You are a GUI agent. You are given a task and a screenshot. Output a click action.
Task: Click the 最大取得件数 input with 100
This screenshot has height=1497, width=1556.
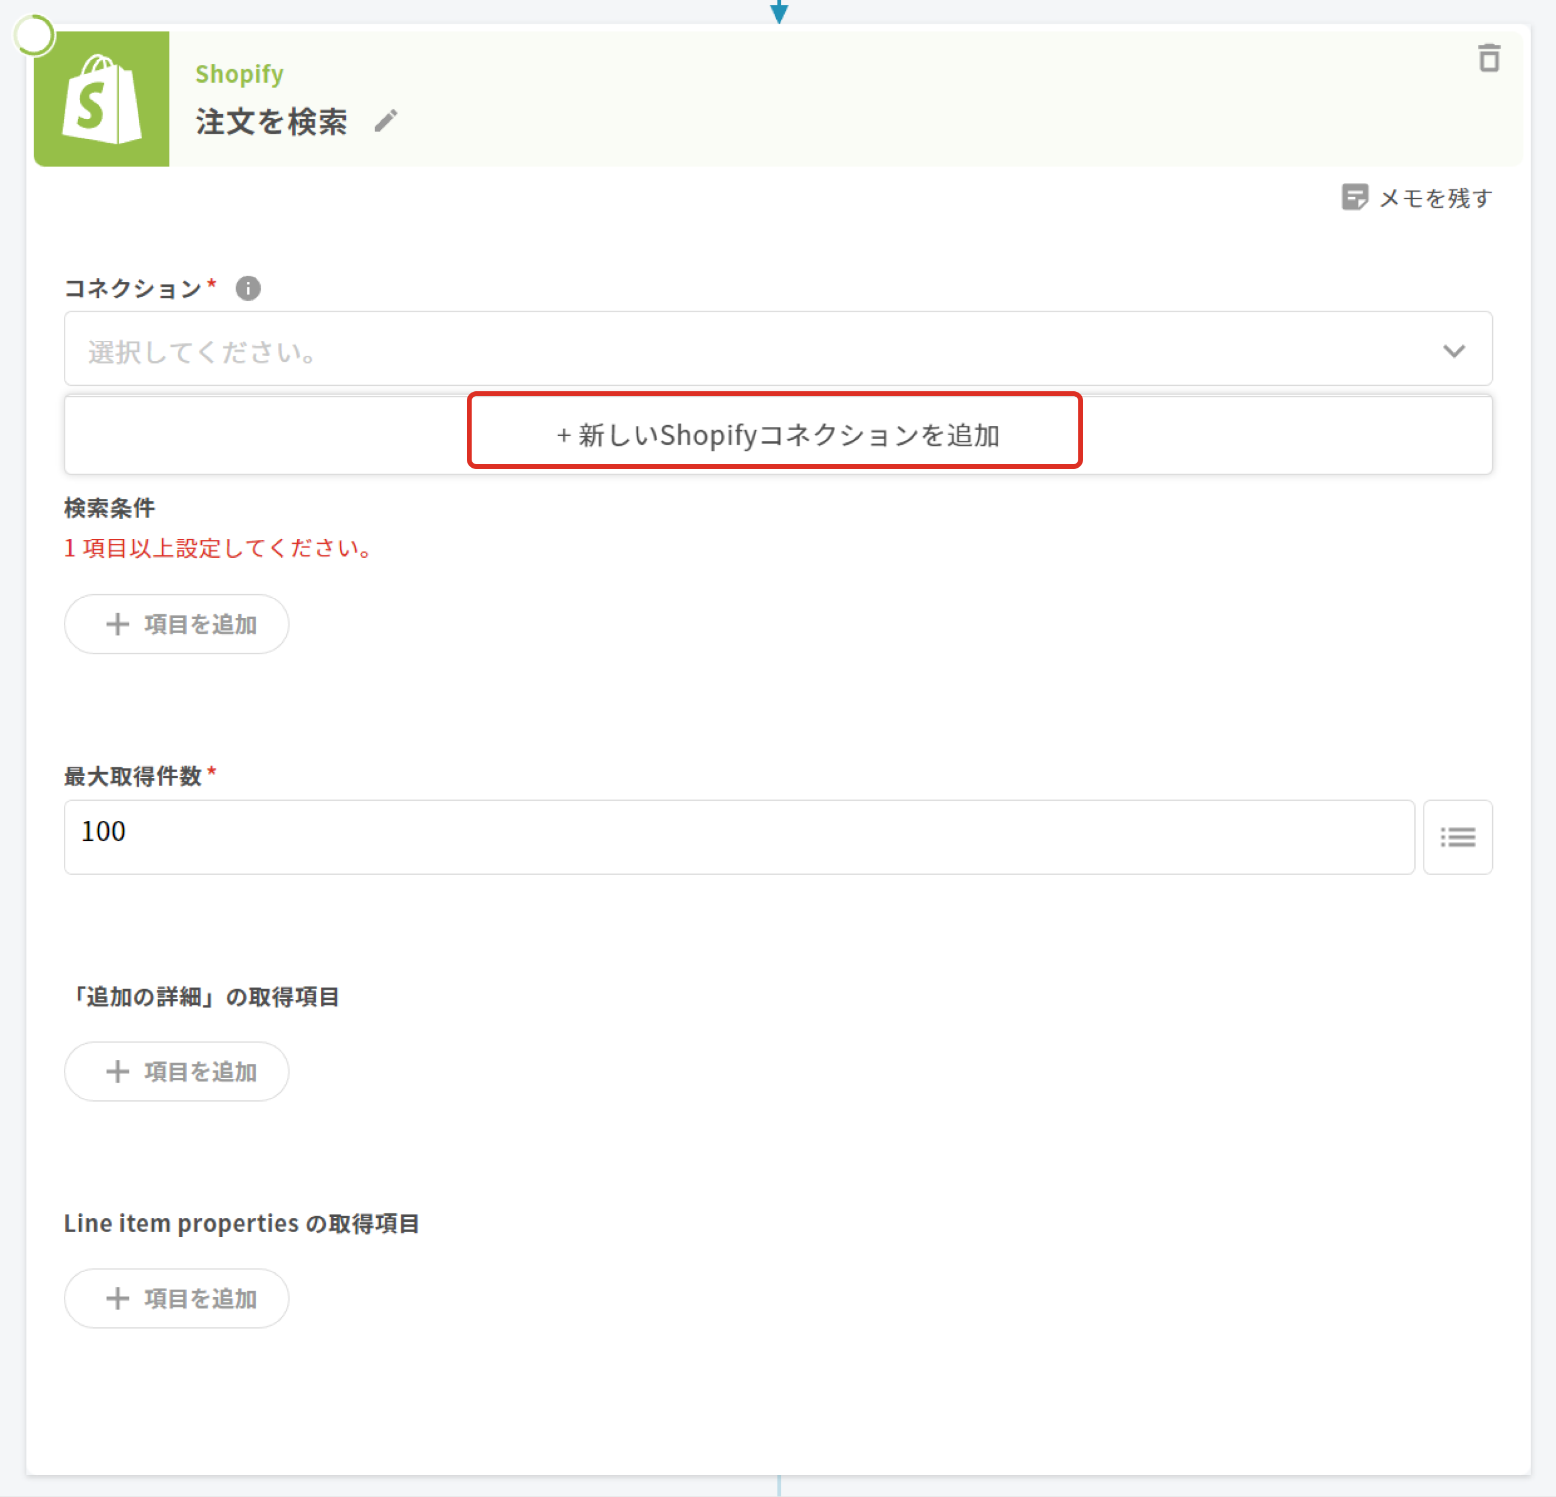coord(738,837)
